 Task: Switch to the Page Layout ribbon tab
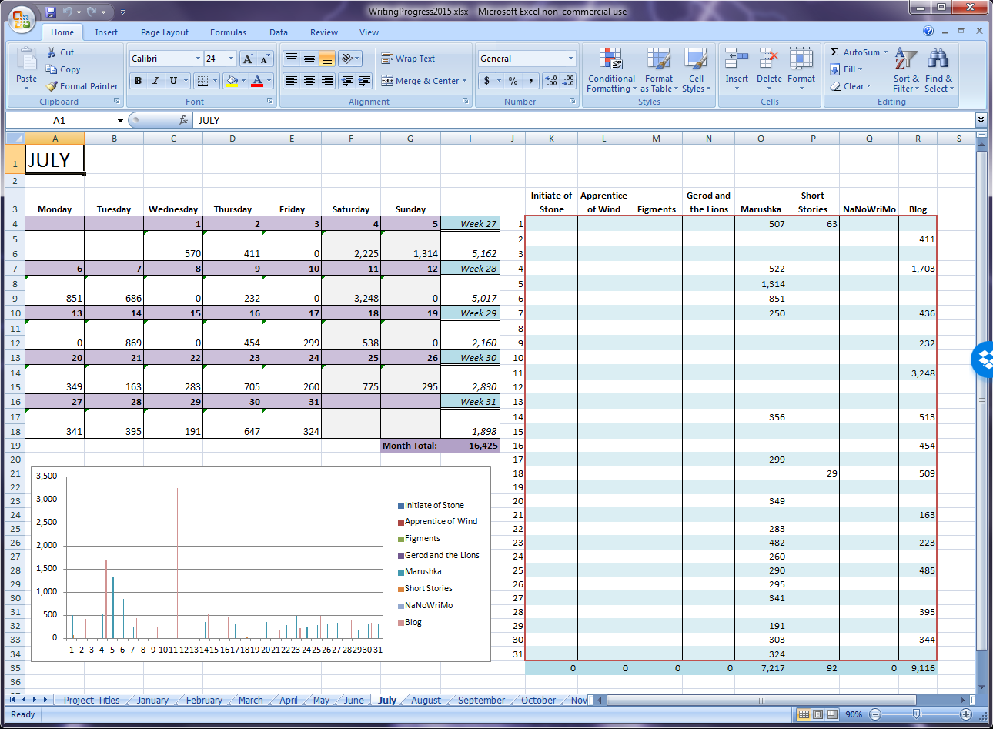[164, 32]
